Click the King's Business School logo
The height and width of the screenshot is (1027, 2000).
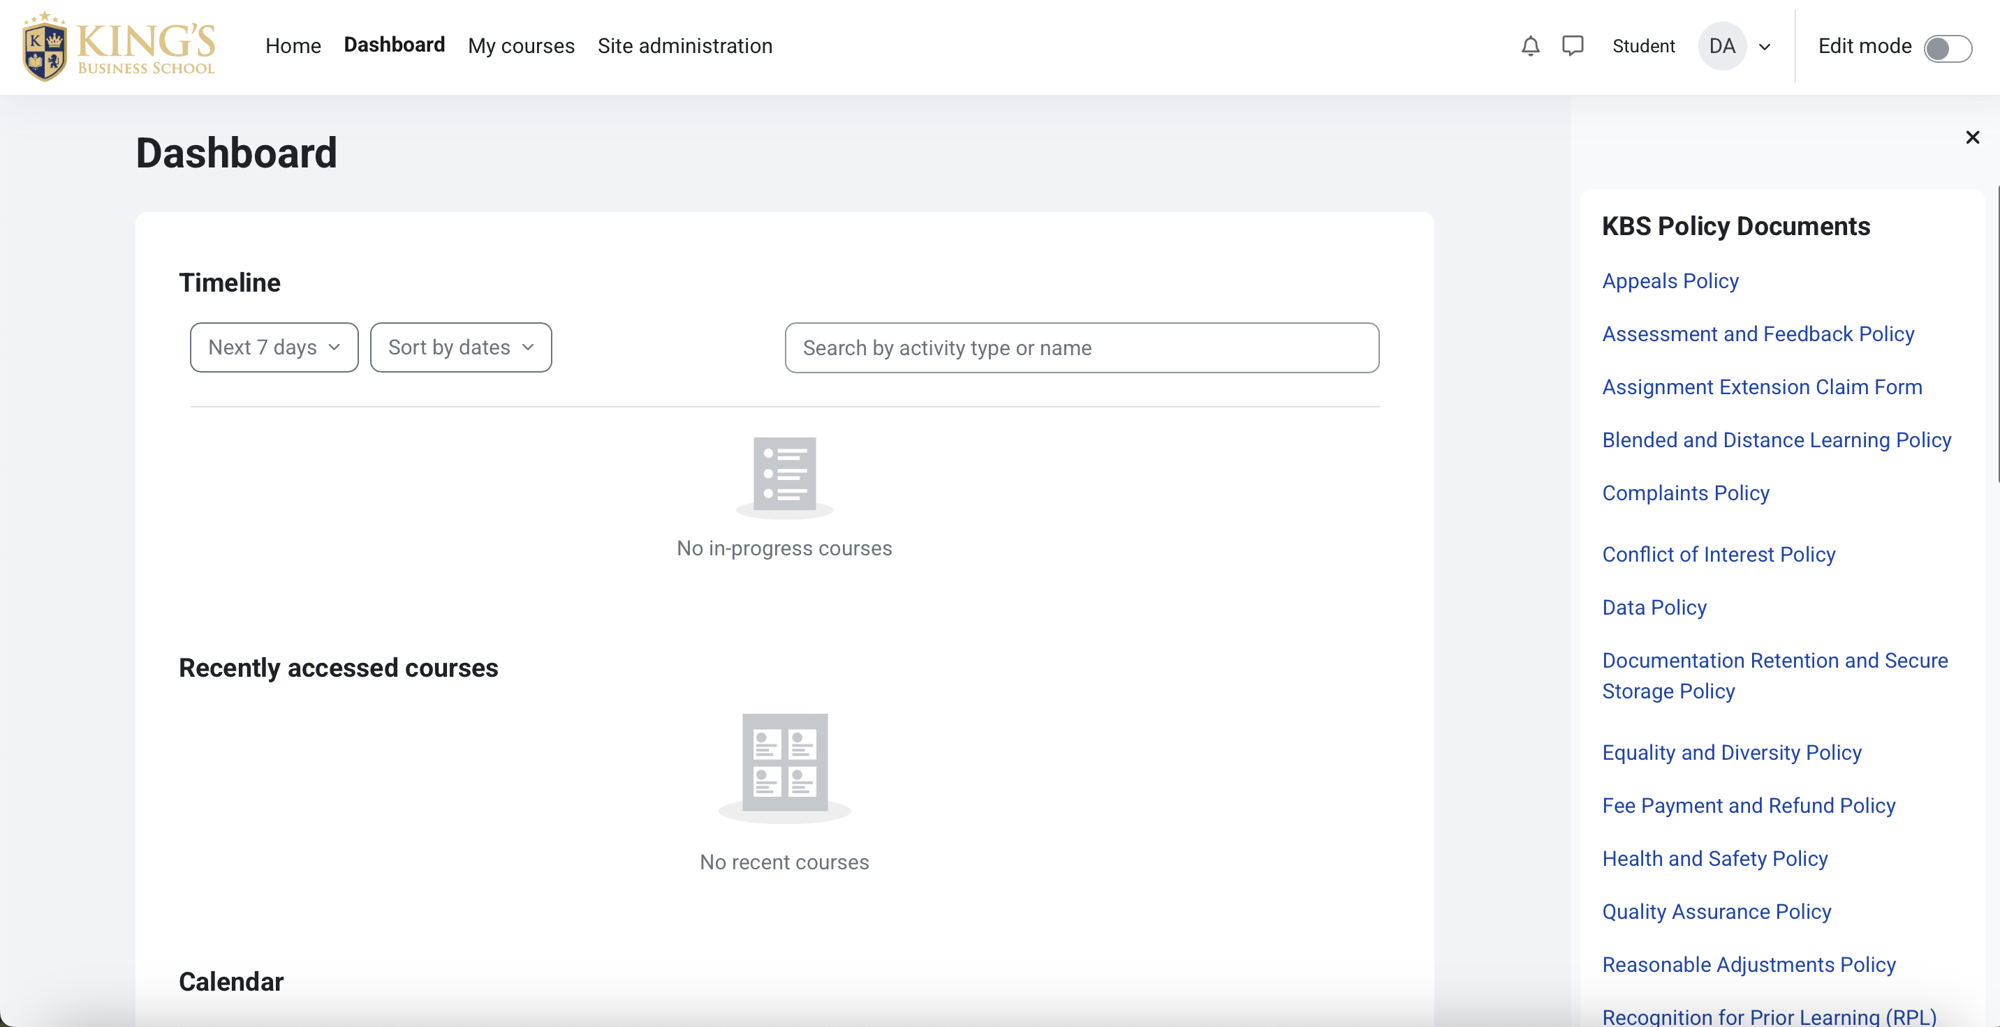pyautogui.click(x=119, y=47)
